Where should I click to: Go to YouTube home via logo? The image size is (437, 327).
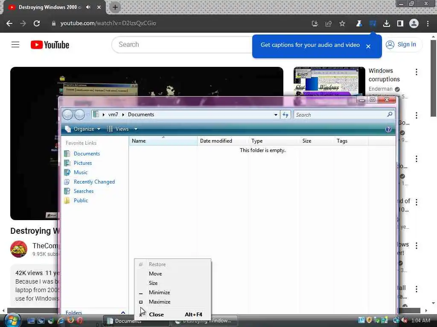50,45
